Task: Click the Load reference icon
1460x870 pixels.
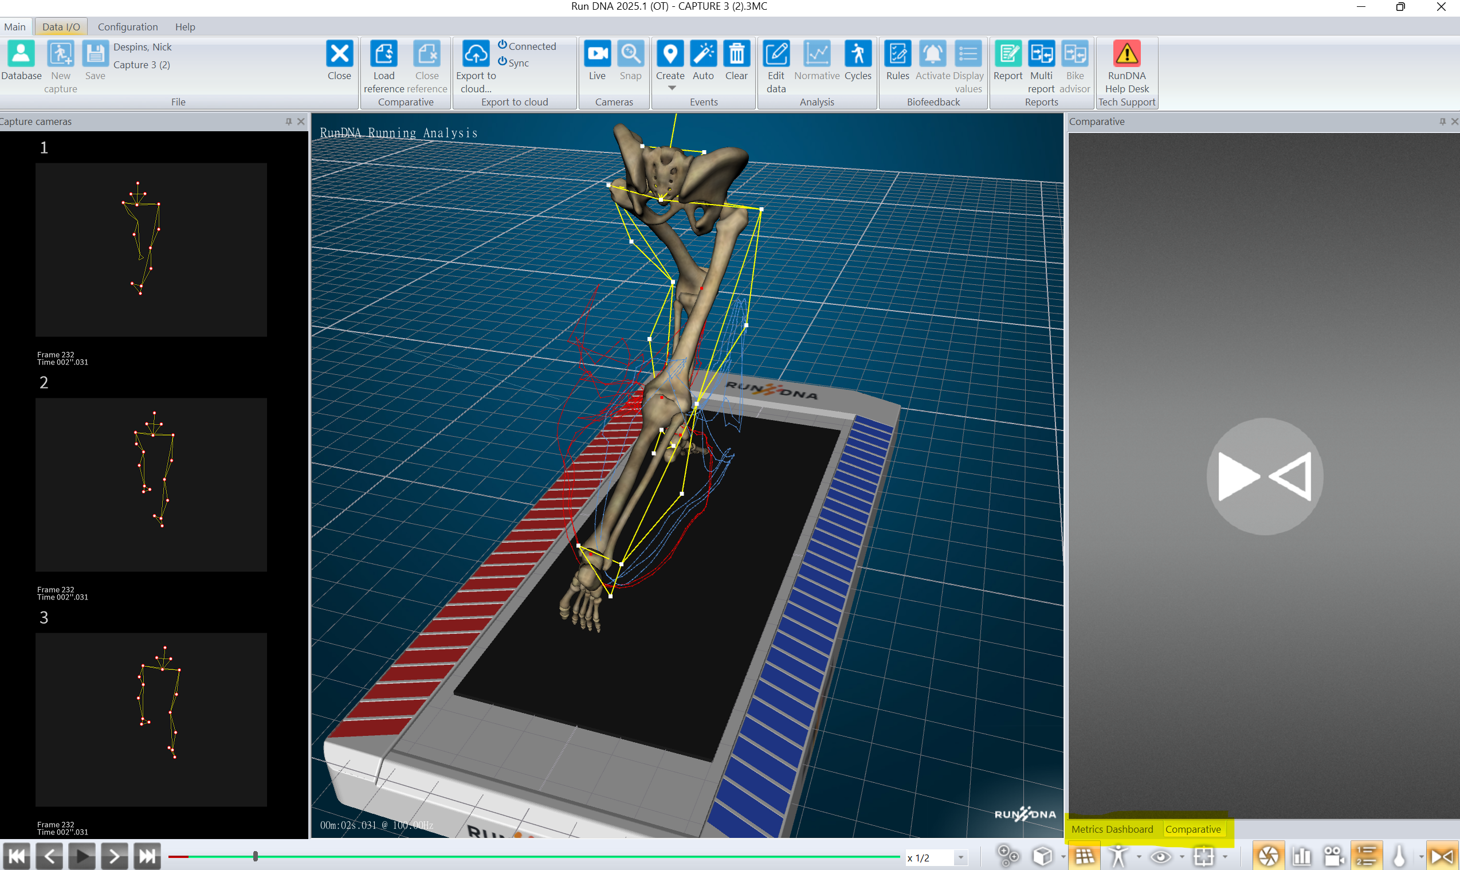Action: tap(384, 54)
